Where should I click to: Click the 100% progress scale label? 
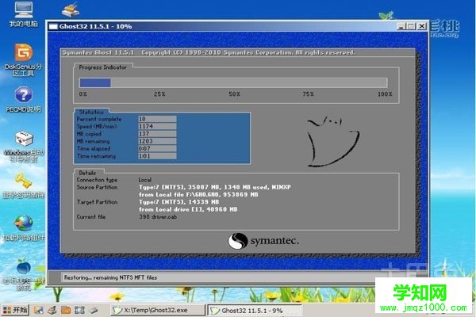tap(385, 94)
